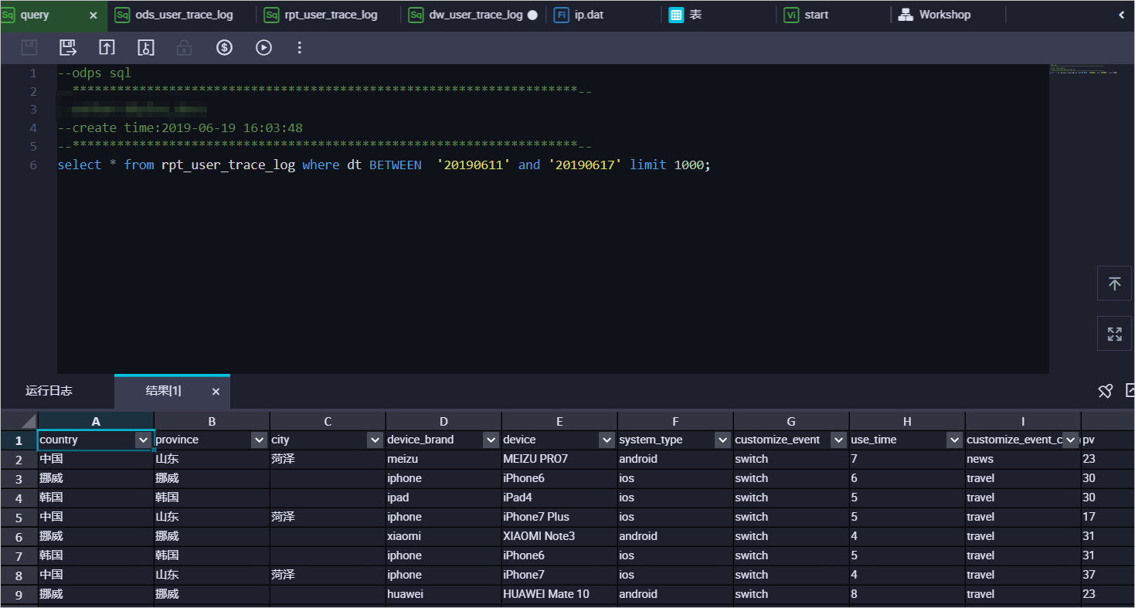The width and height of the screenshot is (1135, 608).
Task: Click the '--odps sql' comment line
Action: tap(94, 73)
